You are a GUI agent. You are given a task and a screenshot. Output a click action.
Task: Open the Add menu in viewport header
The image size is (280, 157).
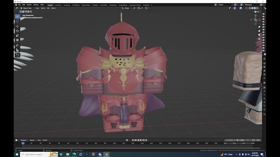48,8
